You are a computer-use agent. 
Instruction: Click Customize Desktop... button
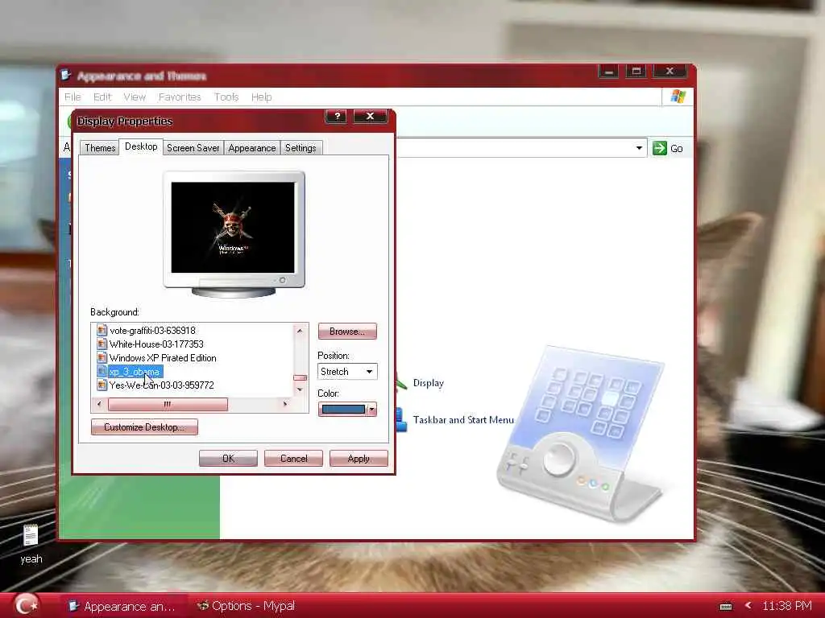[144, 426]
